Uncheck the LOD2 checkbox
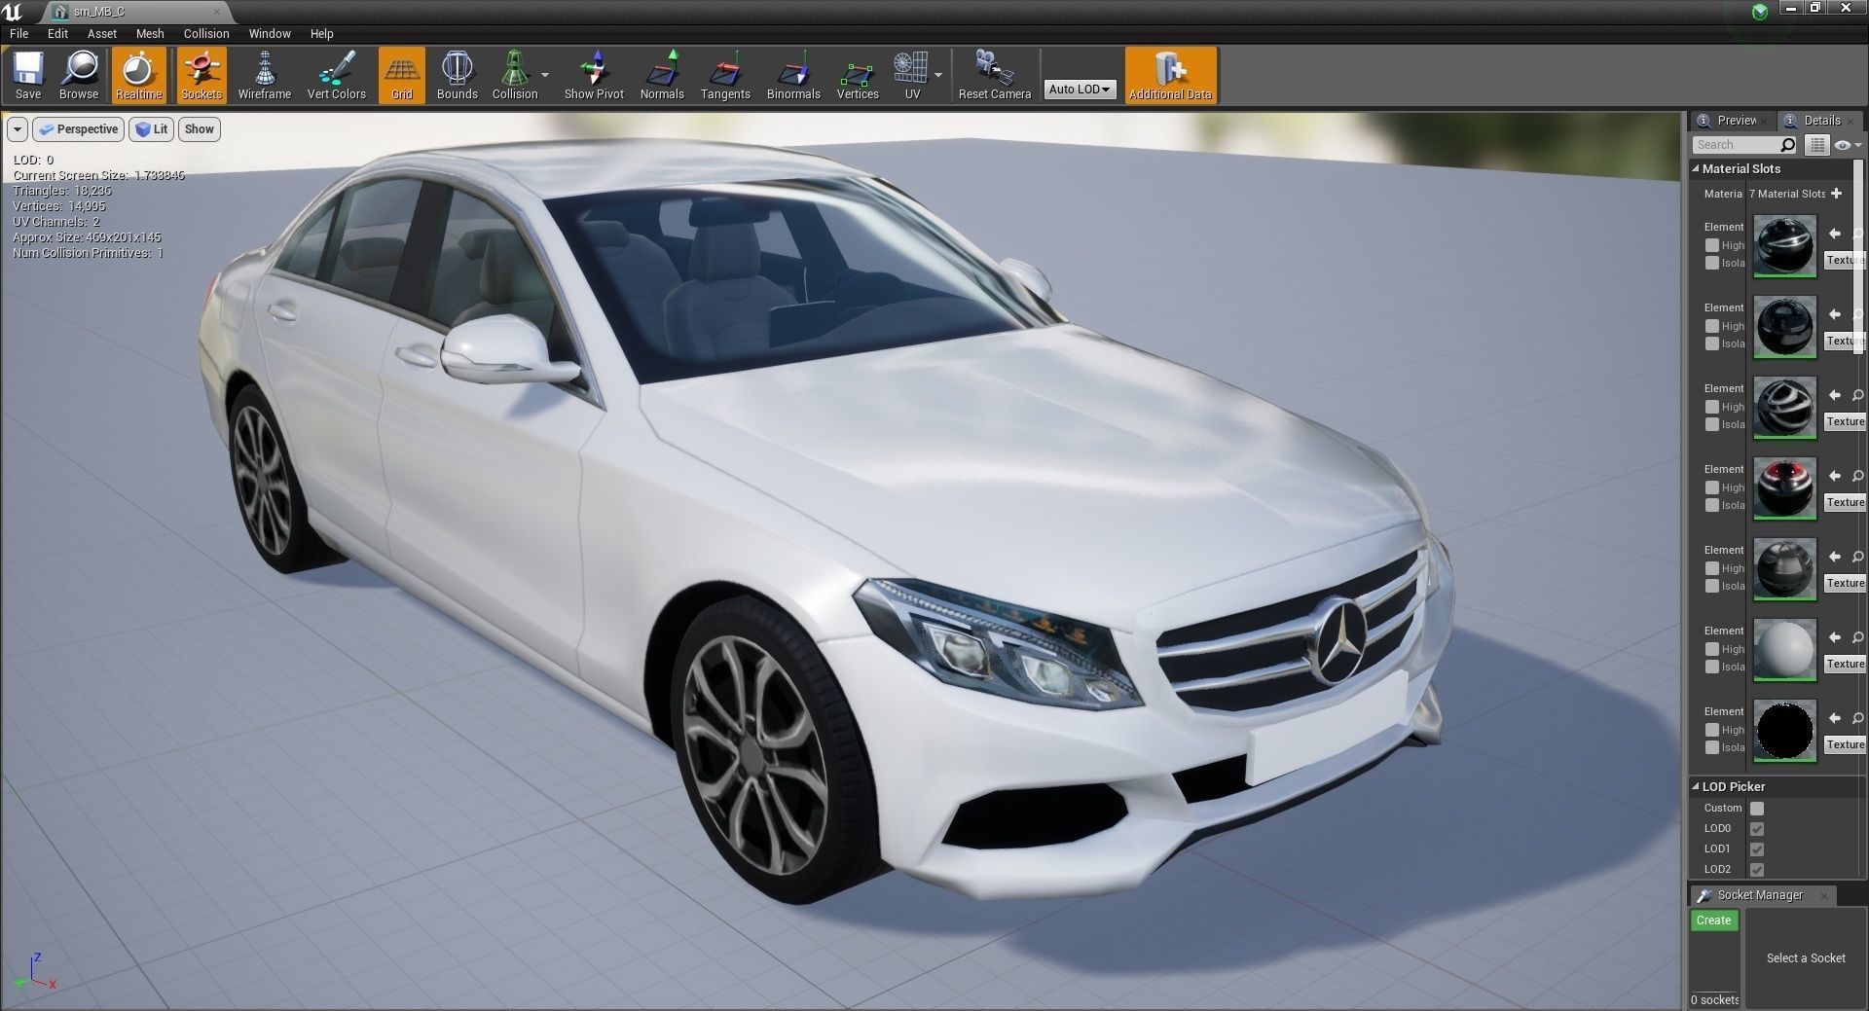Viewport: 1869px width, 1011px height. 1757,870
